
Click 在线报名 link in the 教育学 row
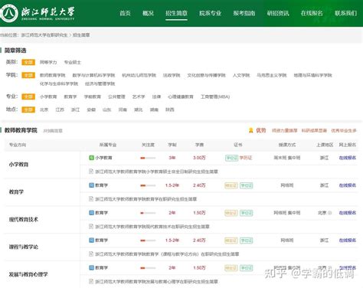click(348, 185)
